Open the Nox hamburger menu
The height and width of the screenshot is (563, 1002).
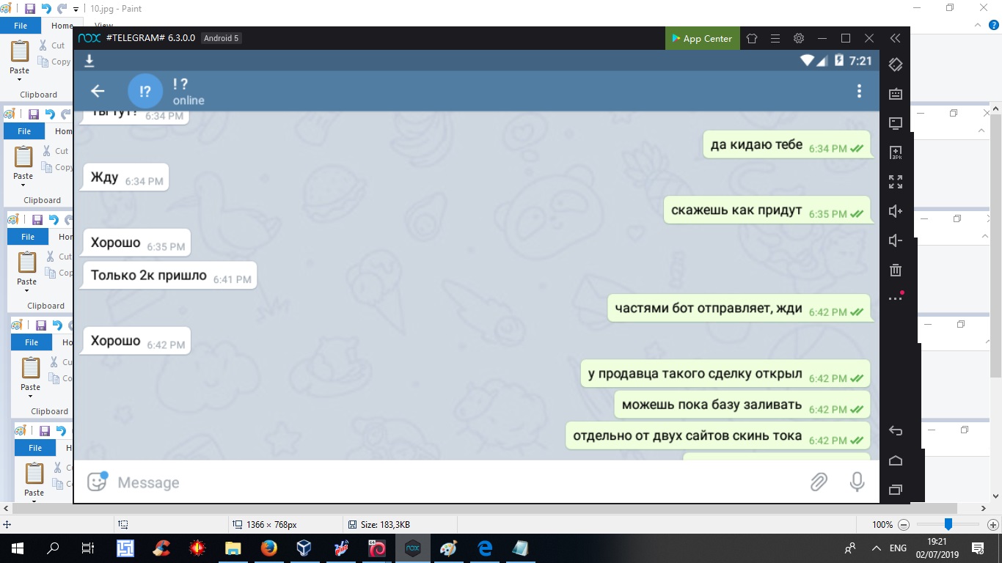[775, 38]
